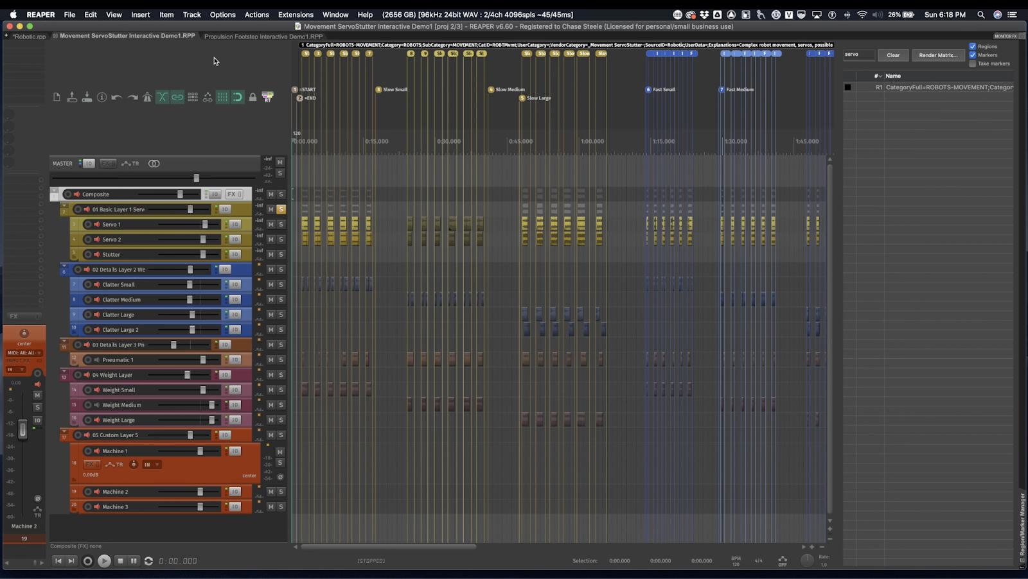Open the Wi-Fi menu bar icon
1028x579 pixels.
862,14
